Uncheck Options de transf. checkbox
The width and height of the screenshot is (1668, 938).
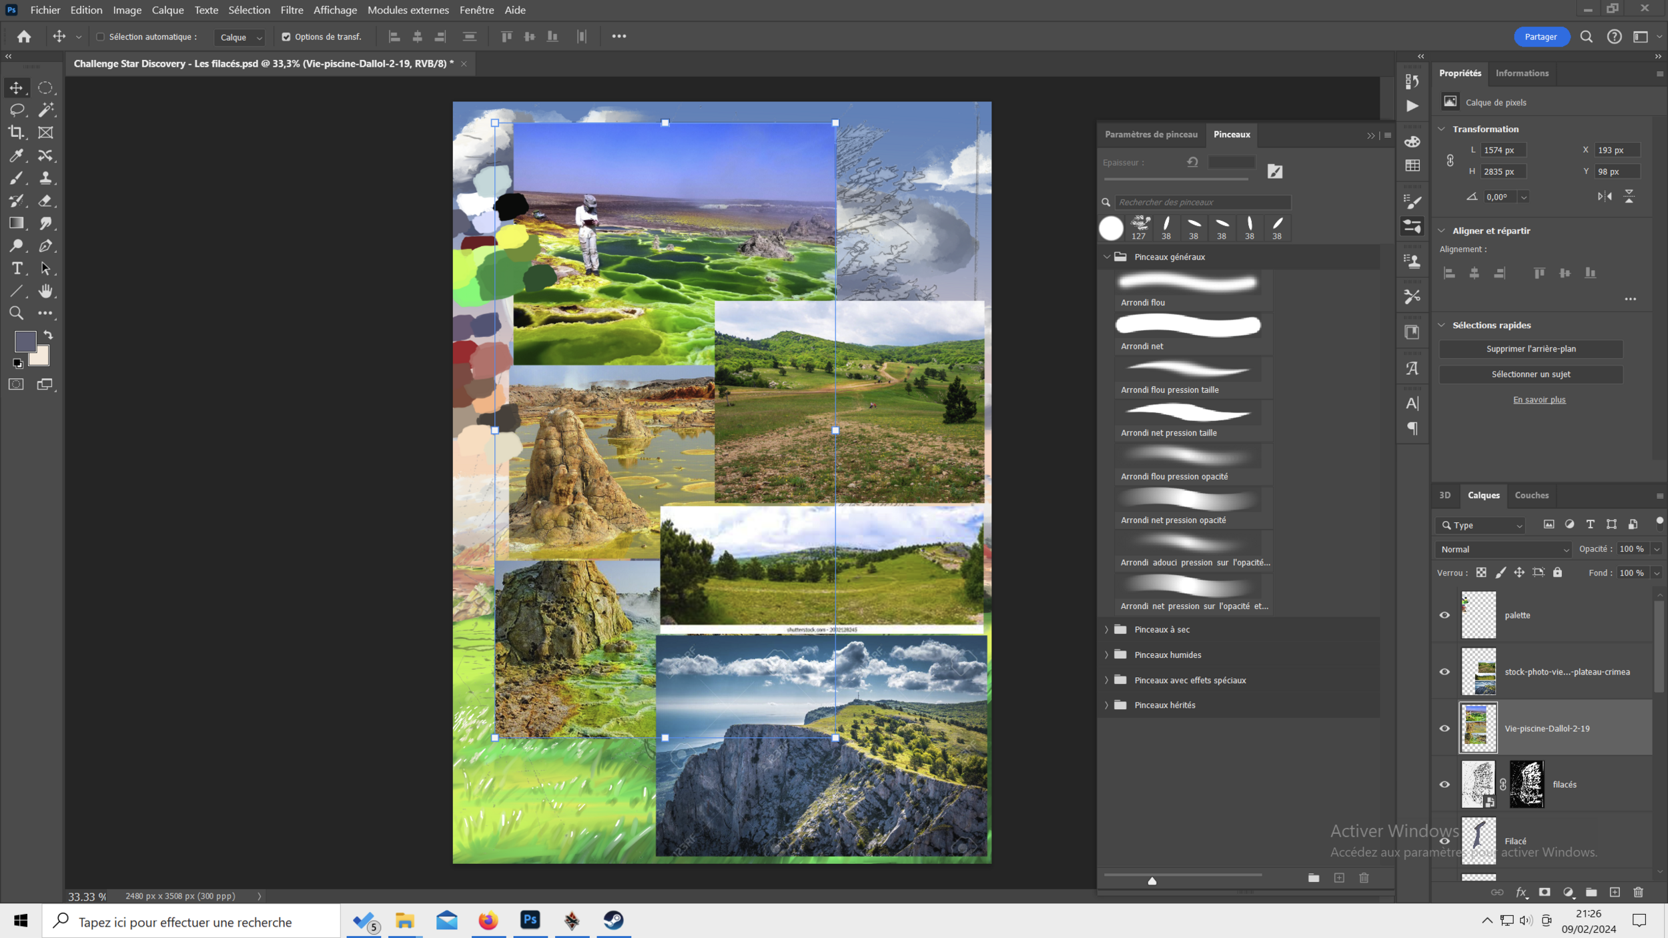[x=286, y=37]
